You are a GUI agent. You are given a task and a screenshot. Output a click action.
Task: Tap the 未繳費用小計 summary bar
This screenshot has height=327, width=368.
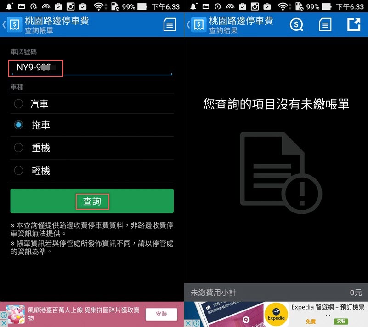click(276, 293)
